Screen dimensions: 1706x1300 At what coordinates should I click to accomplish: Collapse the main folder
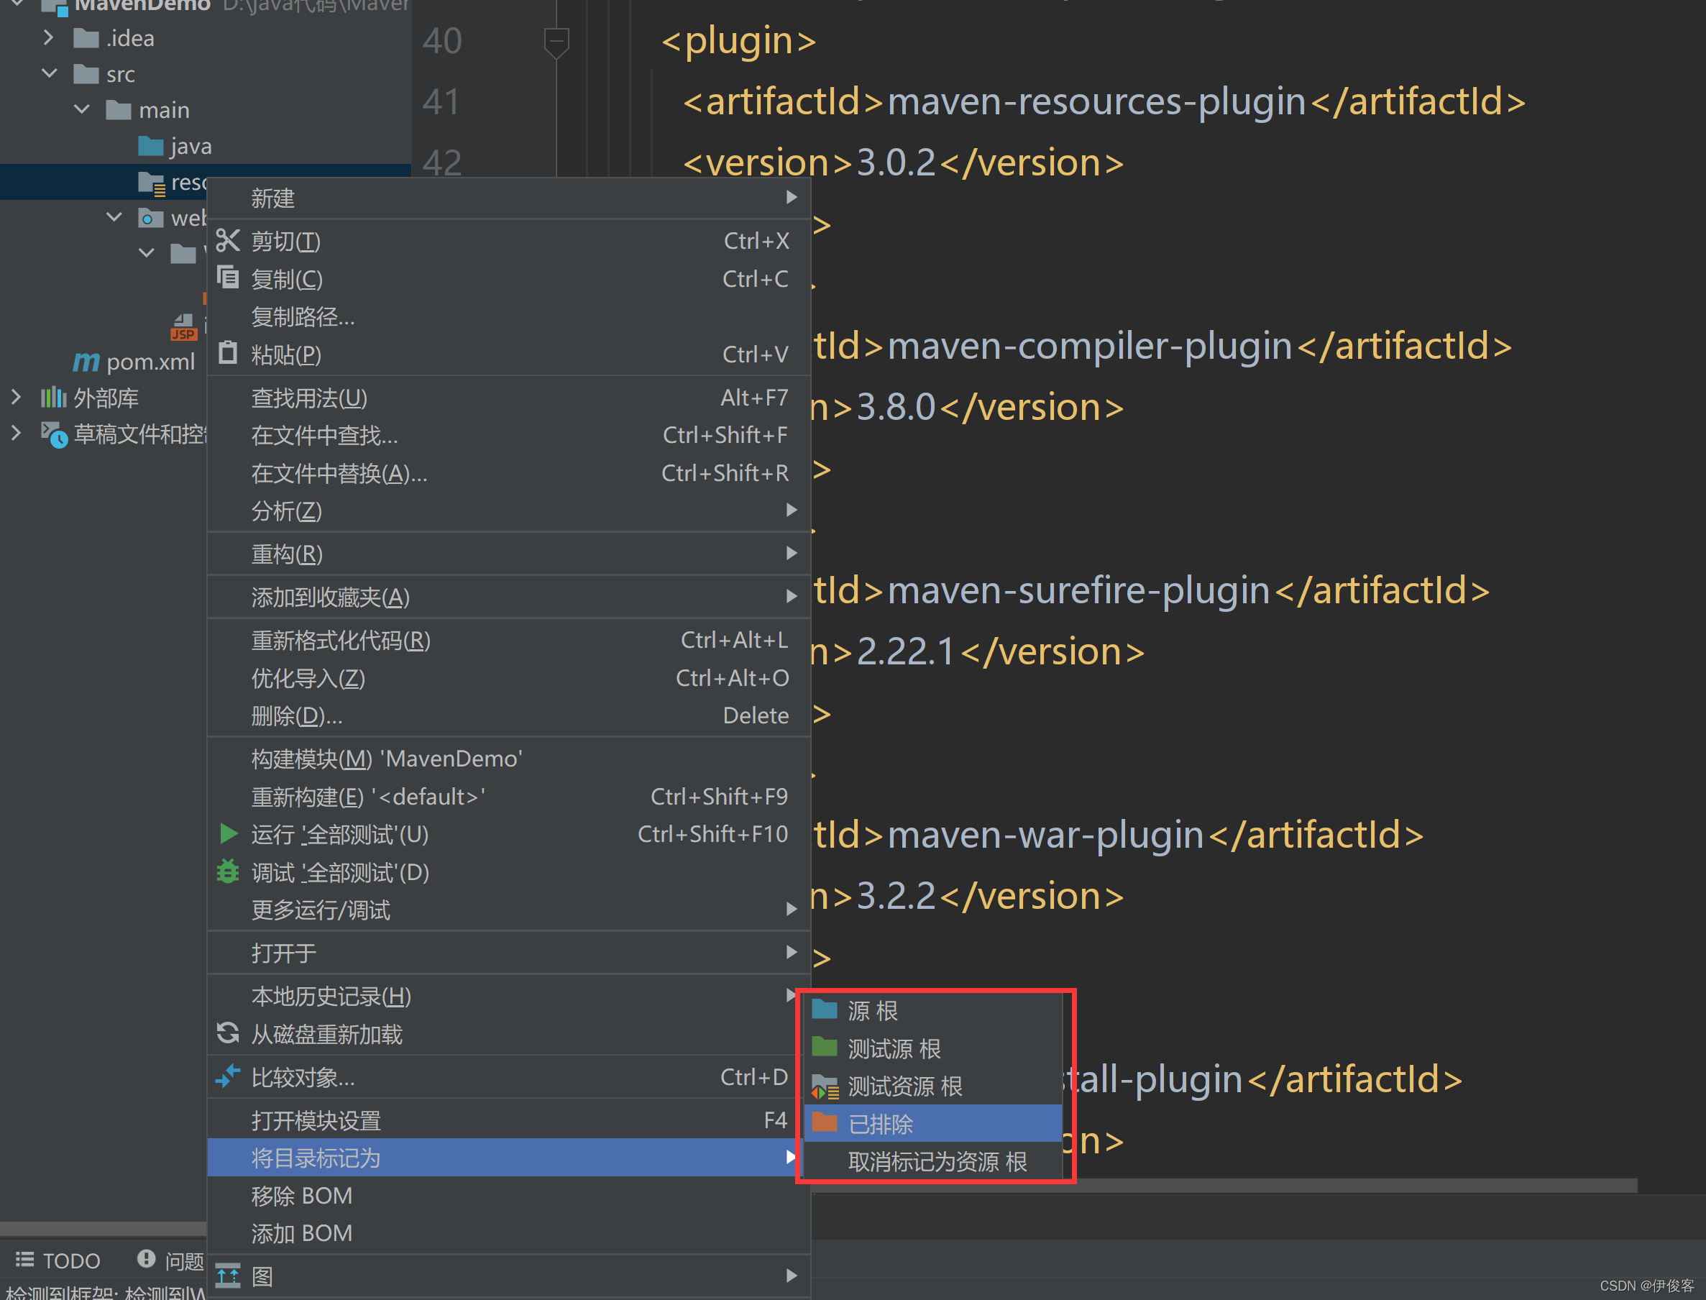82,109
